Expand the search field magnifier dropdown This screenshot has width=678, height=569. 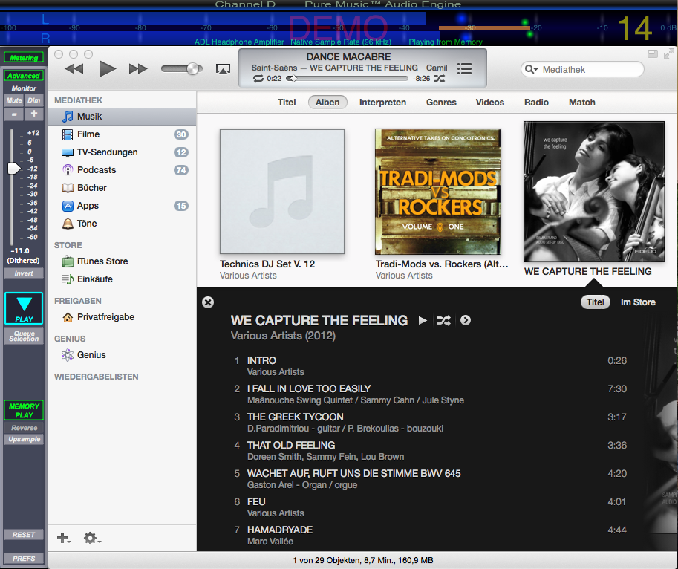click(532, 70)
